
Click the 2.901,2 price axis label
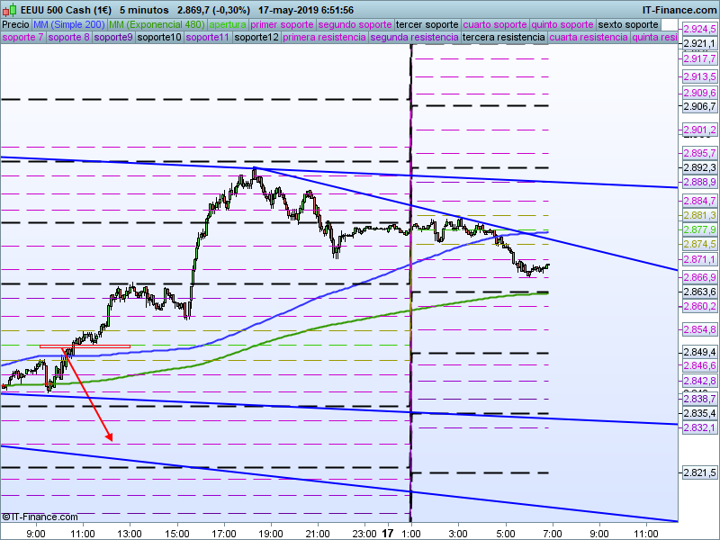tap(699, 130)
